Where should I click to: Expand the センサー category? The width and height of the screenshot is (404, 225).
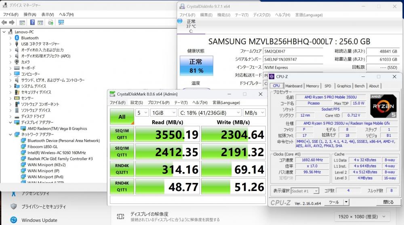click(11, 98)
